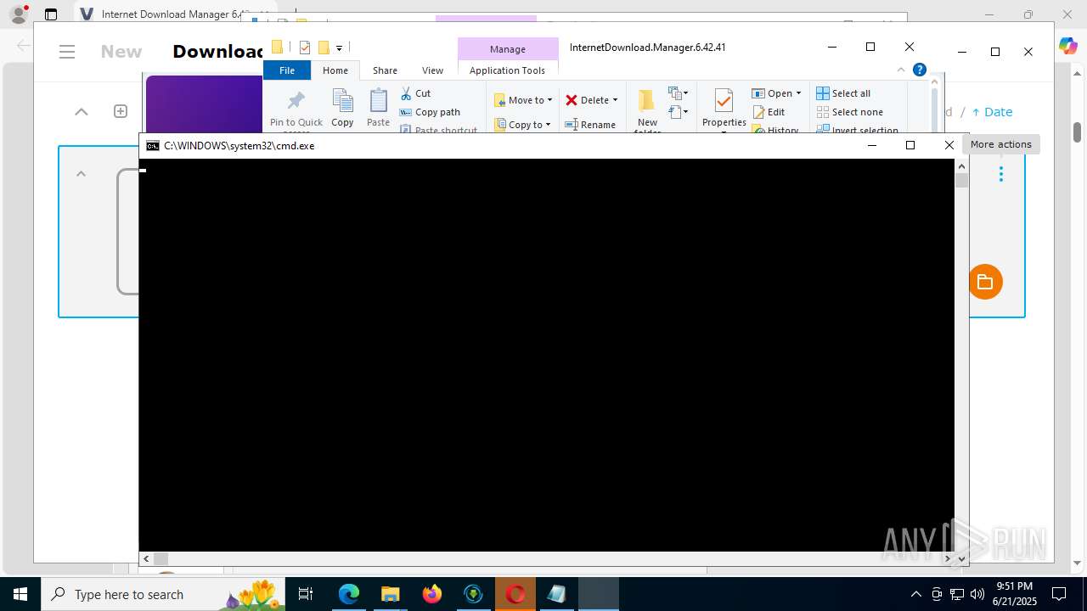Open Task View on taskbar

[306, 594]
